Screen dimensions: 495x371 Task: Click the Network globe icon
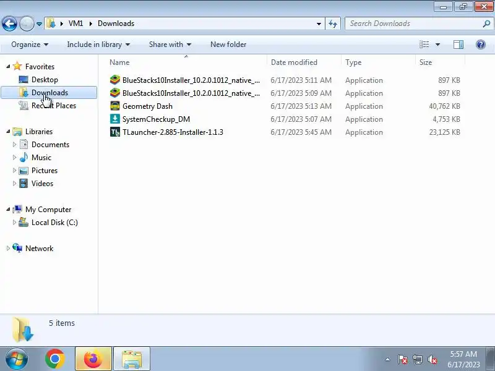(17, 248)
